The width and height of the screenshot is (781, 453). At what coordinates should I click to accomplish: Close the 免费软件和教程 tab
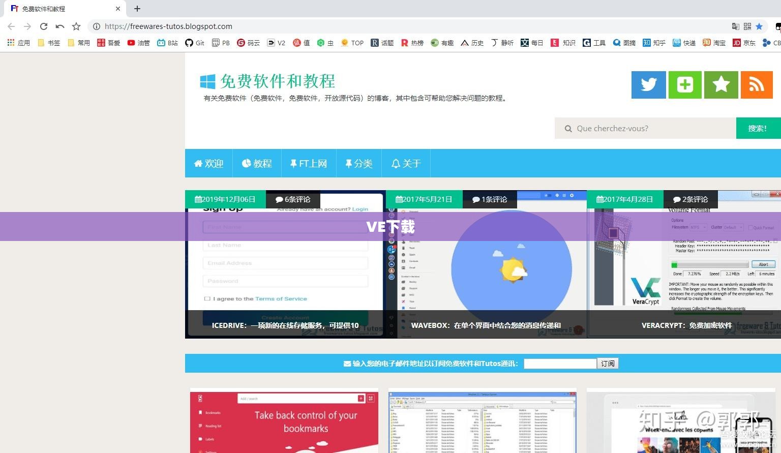point(117,9)
